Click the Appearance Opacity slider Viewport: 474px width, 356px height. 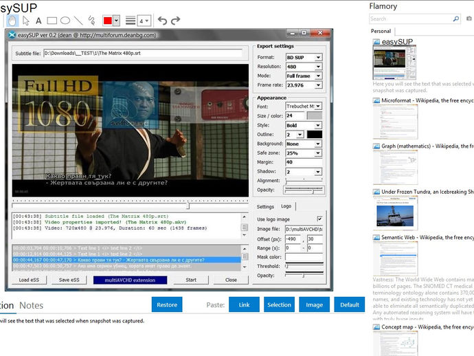[304, 190]
